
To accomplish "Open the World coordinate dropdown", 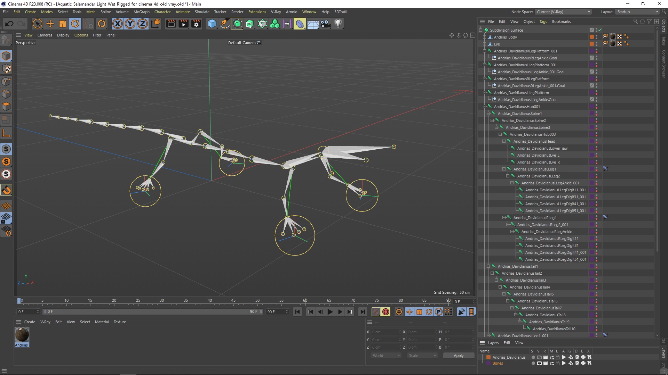I will tap(386, 356).
